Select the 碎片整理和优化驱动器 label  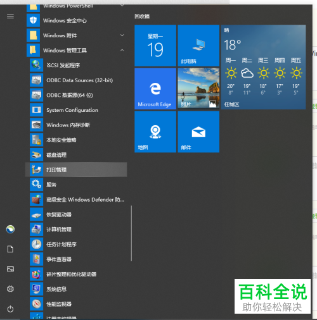(72, 274)
